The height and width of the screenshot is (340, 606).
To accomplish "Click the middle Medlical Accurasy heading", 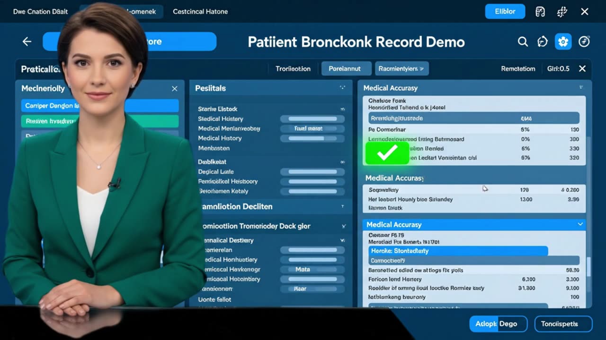I will 394,178.
